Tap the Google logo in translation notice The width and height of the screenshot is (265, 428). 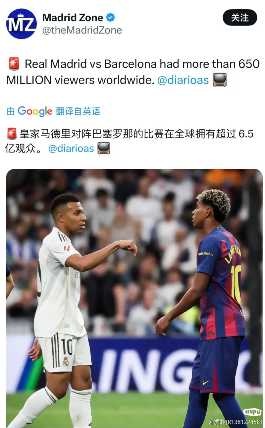tap(35, 111)
